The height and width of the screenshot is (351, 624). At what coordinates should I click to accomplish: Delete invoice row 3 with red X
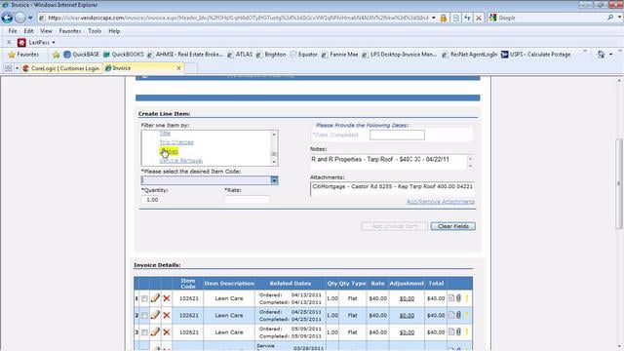[x=167, y=332]
